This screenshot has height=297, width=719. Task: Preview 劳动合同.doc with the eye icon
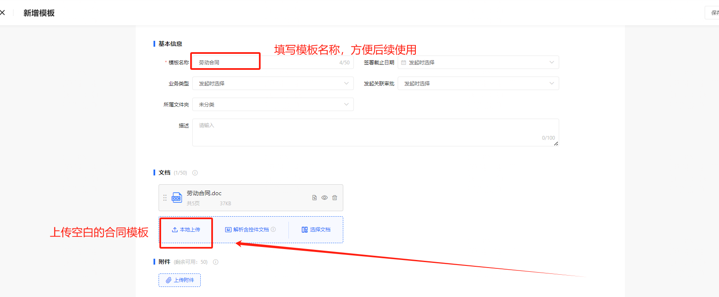(x=324, y=198)
